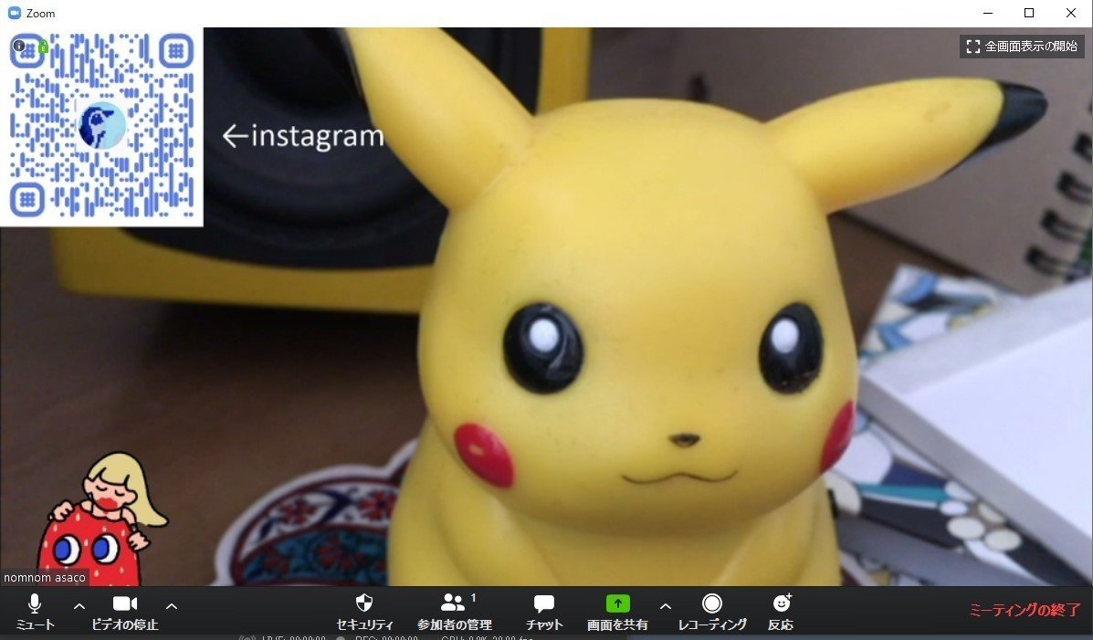Open 反応 reactions menu
The height and width of the screenshot is (640, 1093).
pos(781,612)
